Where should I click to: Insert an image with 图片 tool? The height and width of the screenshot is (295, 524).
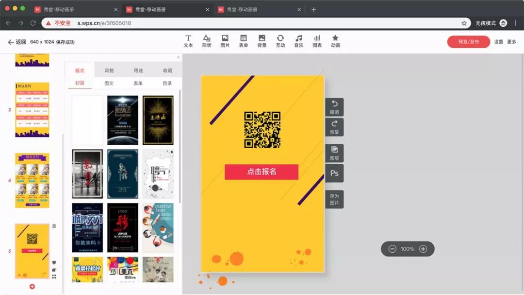tap(225, 41)
